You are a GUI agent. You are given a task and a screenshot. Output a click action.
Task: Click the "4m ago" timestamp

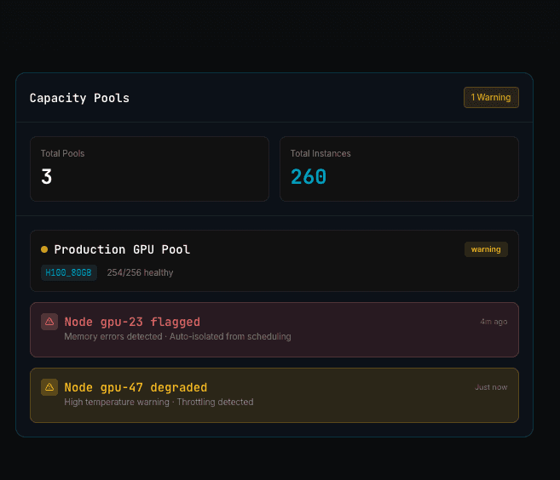494,322
